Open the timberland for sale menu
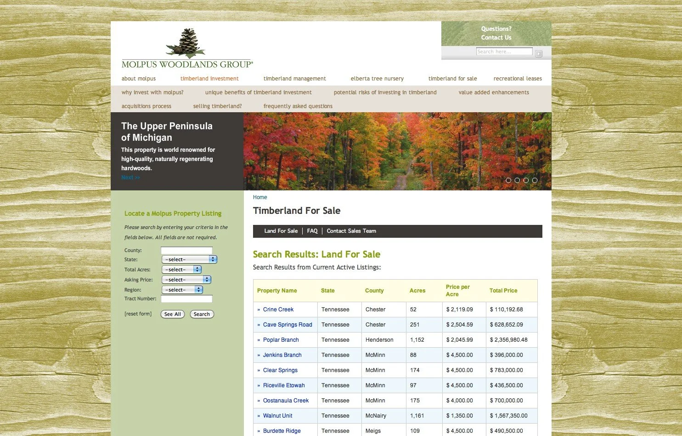Screen dimensions: 682x436 click(452, 78)
